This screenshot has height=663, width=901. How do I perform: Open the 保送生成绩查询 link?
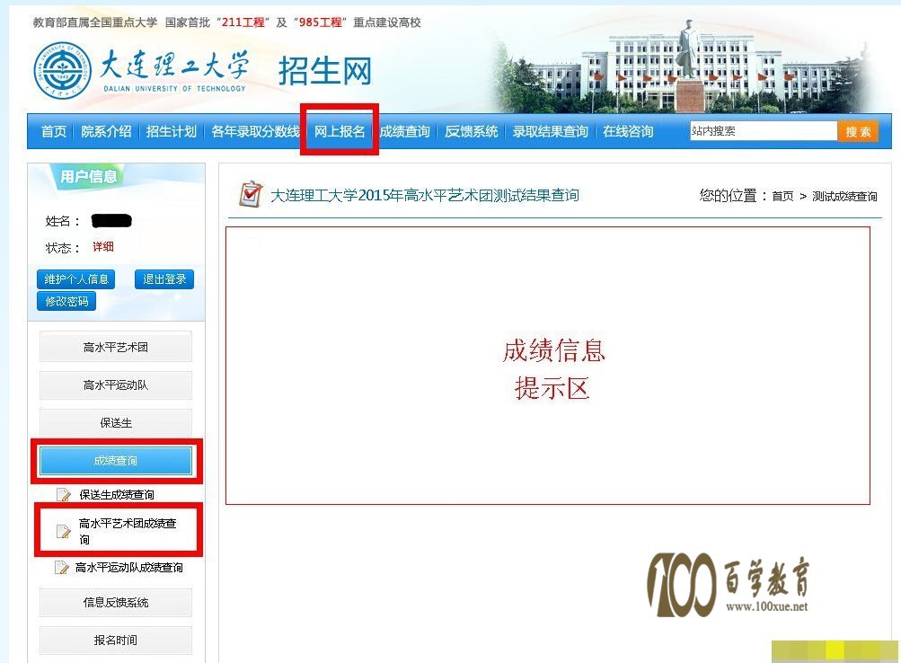point(117,495)
